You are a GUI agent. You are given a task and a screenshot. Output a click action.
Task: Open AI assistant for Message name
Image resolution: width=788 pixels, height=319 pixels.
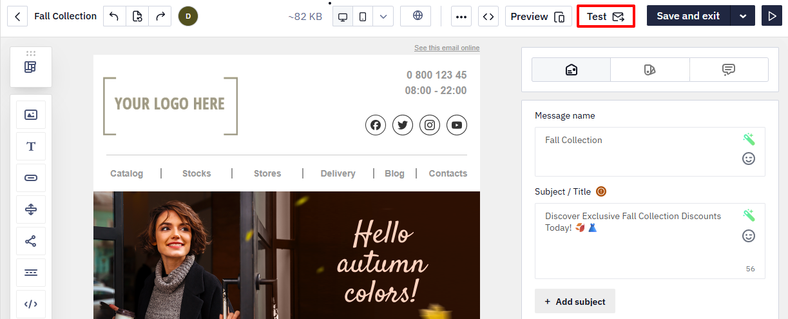tap(749, 139)
